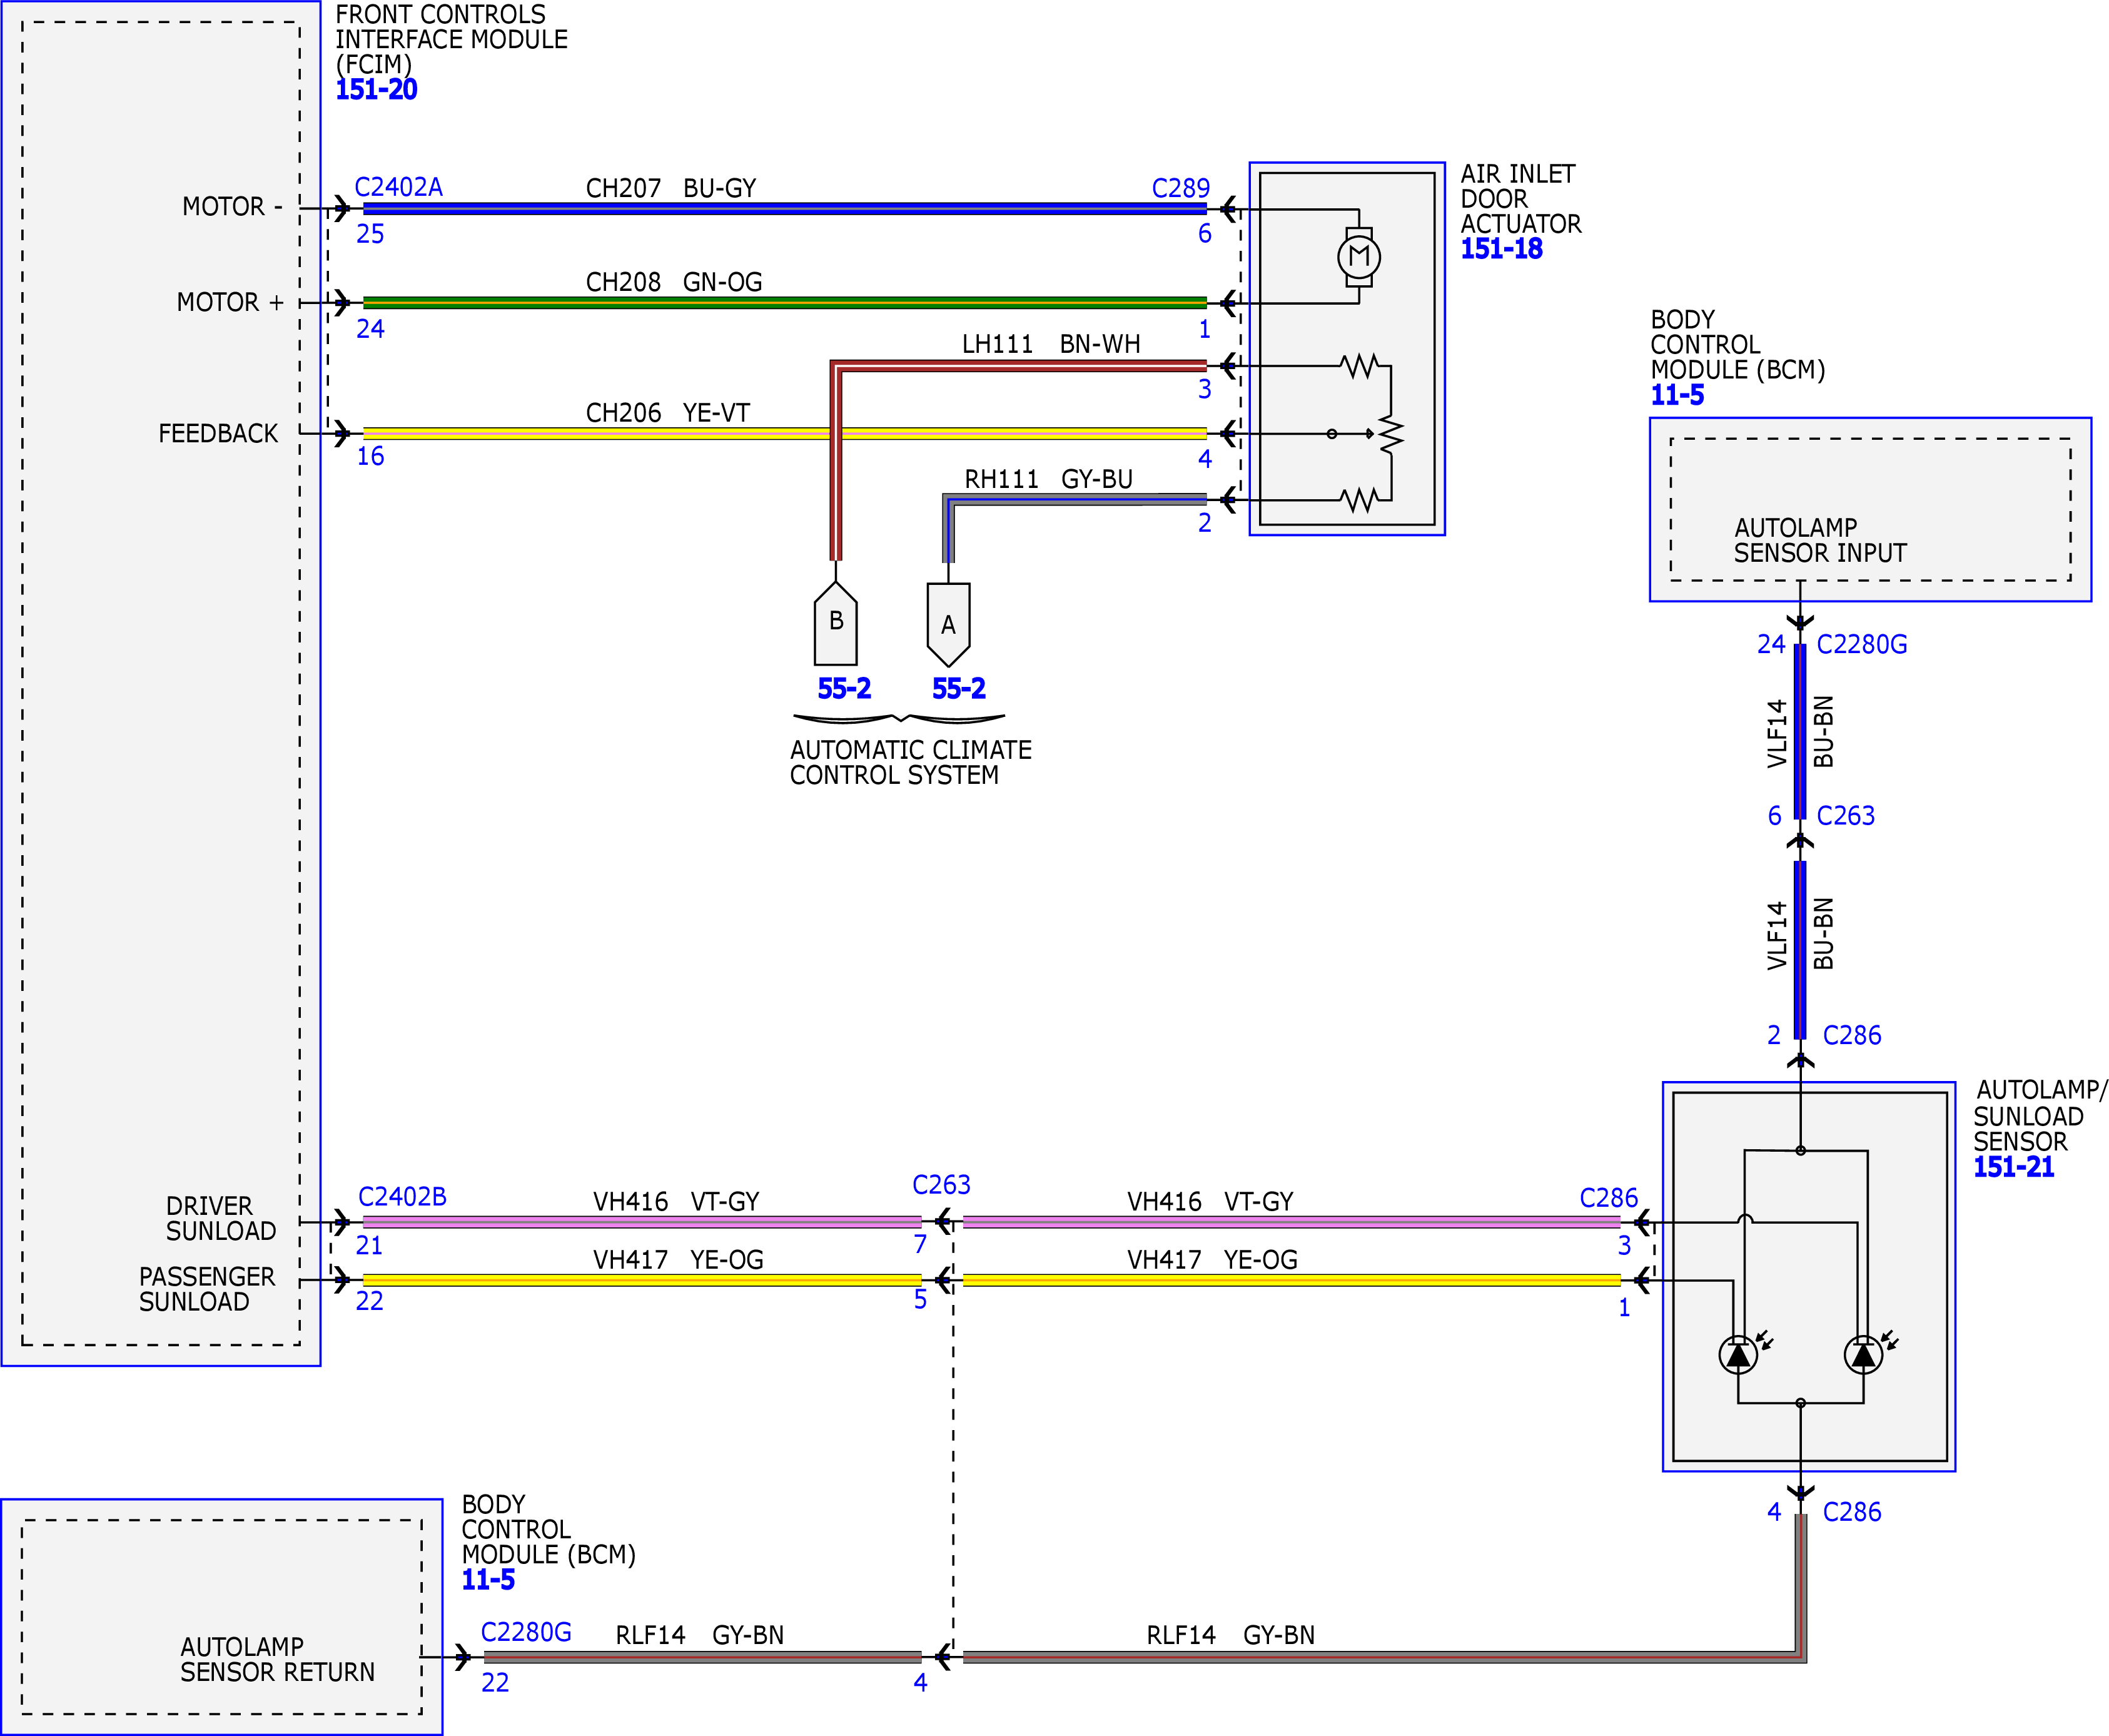Select PASSENGER SUNLOAD label

pos(207,1289)
